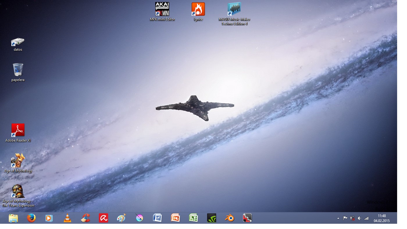Viewport: 407px width, 229px height.
Task: Launch Microsoft Word from the taskbar
Action: (157, 218)
